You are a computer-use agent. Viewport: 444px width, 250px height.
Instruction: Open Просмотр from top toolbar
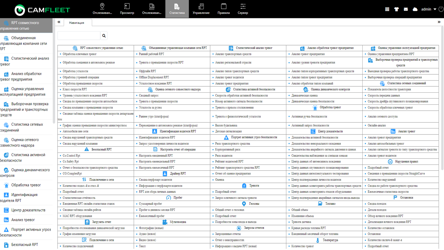click(x=127, y=9)
